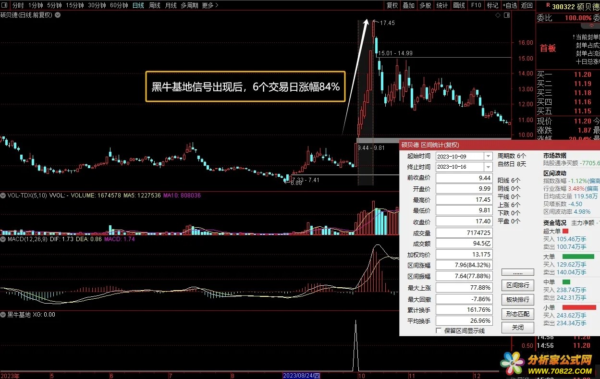The image size is (600, 379).
Task: Expand the MACD(12,26,9) indicator dropdown
Action: click(3, 239)
